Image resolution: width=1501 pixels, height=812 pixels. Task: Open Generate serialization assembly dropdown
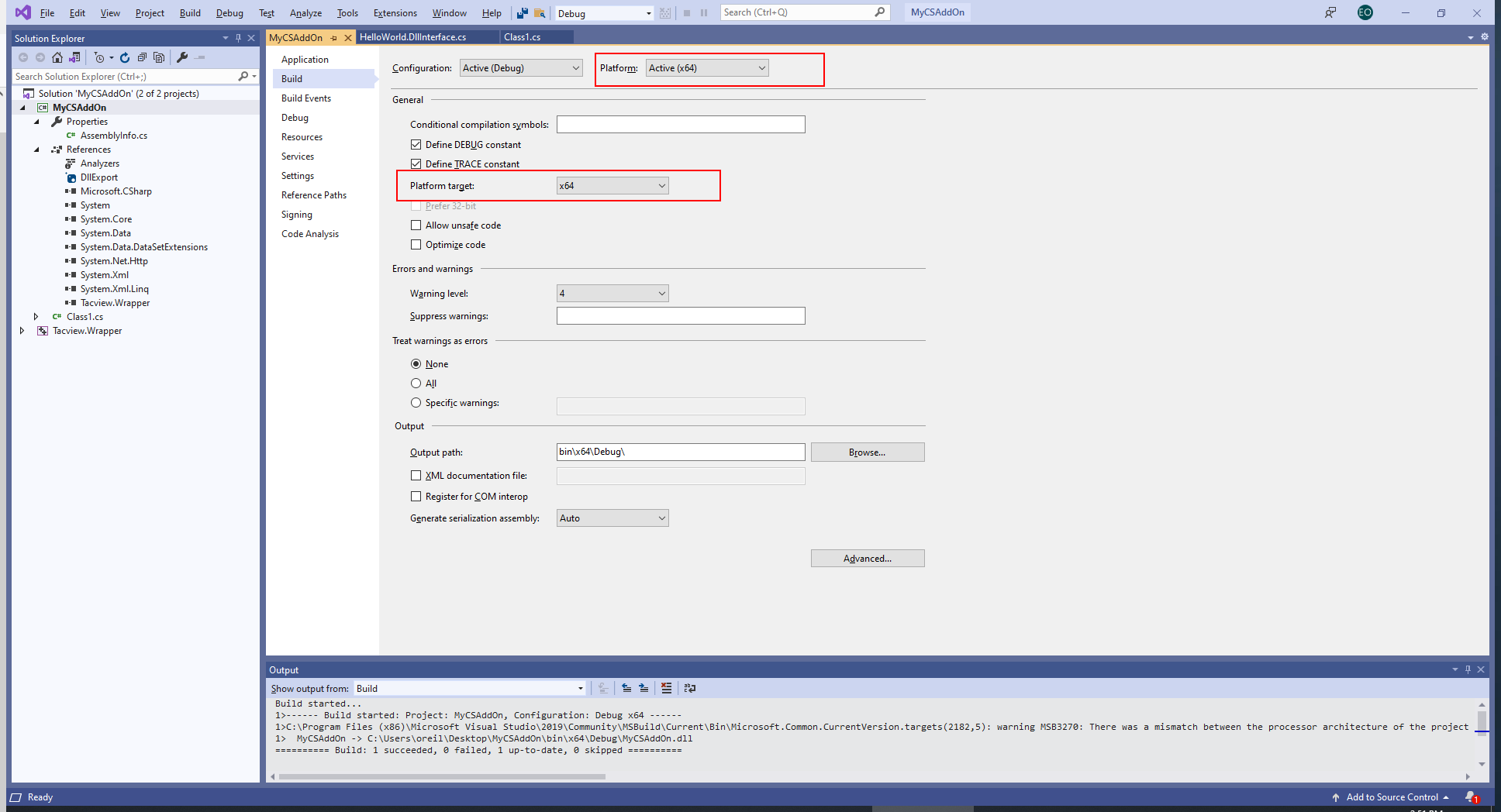612,518
